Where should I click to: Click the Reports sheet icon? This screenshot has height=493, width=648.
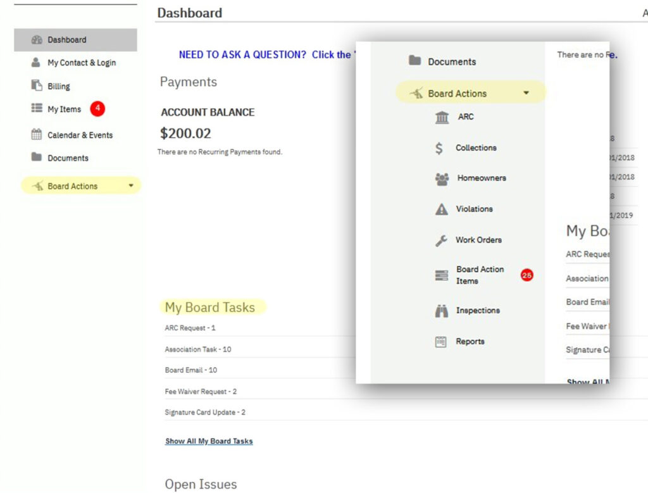pos(441,342)
